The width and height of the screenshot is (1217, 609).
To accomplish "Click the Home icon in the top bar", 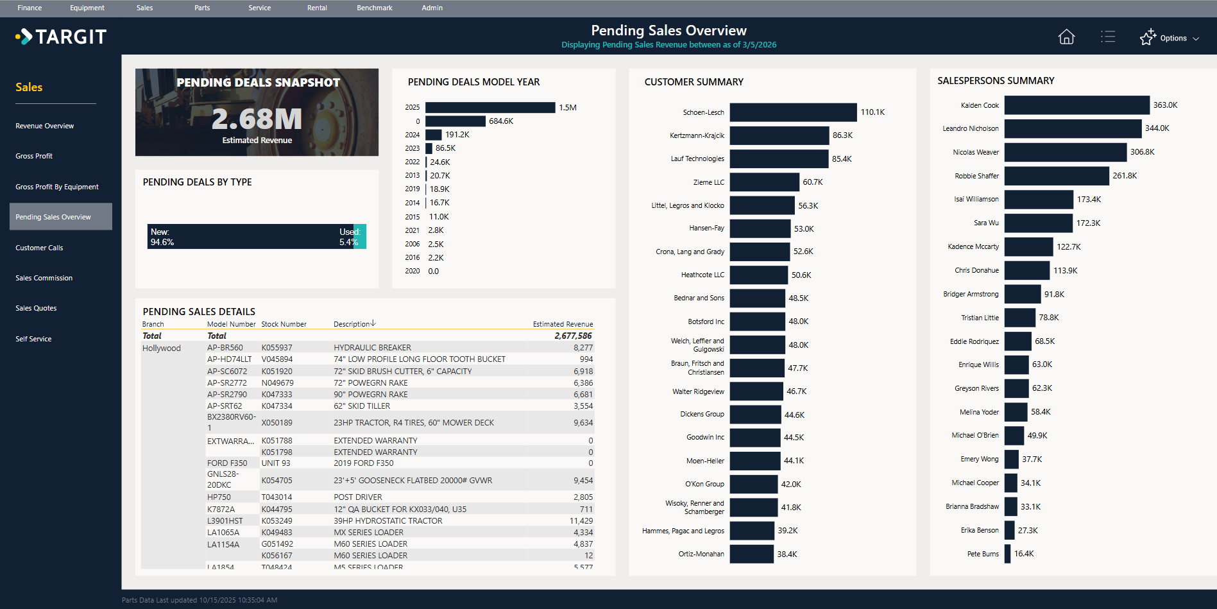I will [1066, 37].
